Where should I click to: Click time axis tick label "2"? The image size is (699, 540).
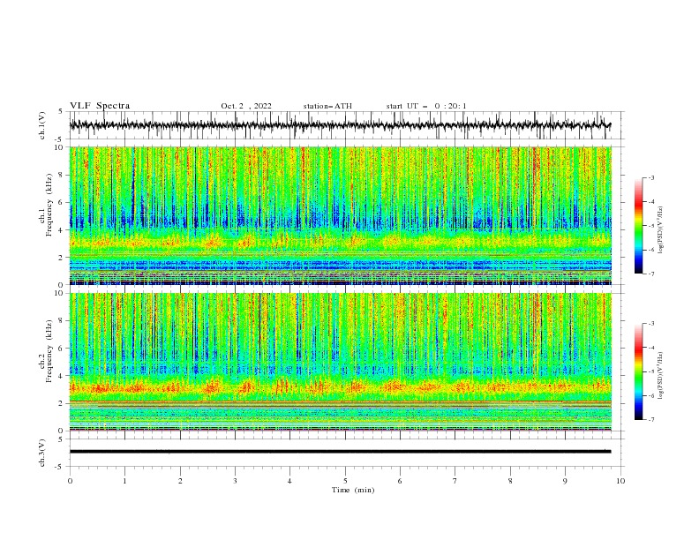point(180,481)
